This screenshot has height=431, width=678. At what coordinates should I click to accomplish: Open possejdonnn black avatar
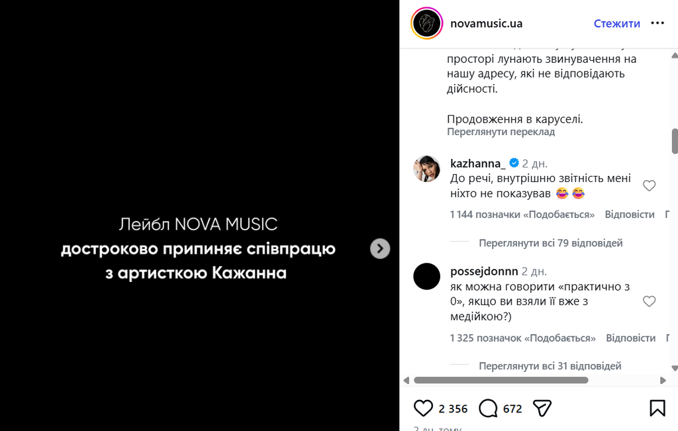pos(426,276)
